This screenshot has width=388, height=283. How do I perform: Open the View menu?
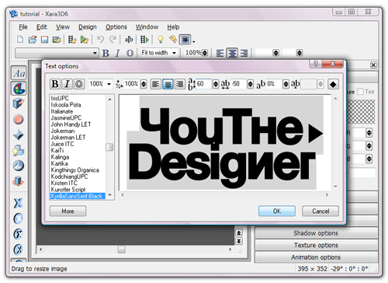63,27
